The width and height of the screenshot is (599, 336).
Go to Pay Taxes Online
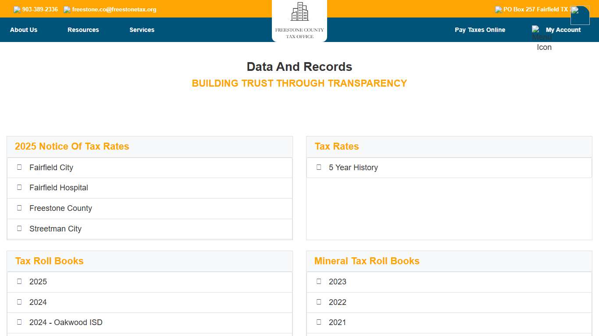(480, 30)
